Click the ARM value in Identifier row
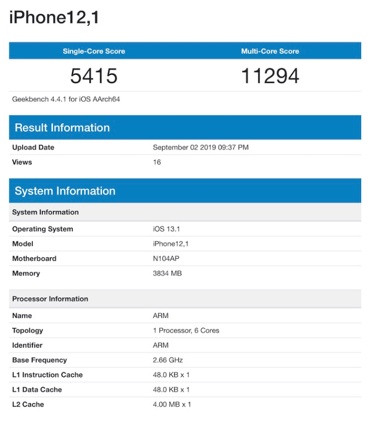 pyautogui.click(x=160, y=346)
